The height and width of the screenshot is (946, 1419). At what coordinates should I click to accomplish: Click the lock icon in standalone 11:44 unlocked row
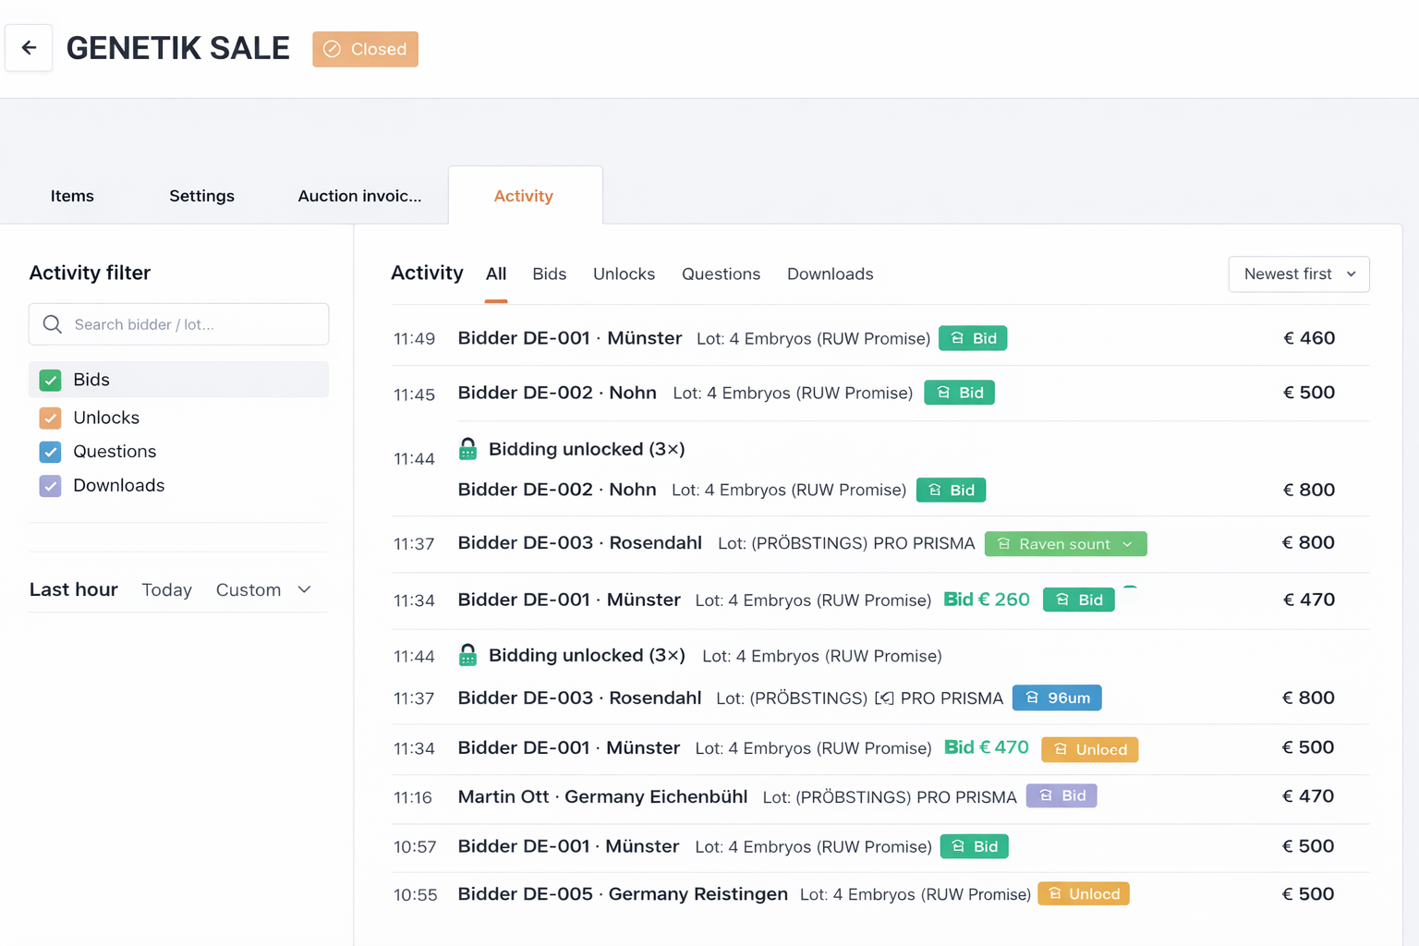pos(468,449)
